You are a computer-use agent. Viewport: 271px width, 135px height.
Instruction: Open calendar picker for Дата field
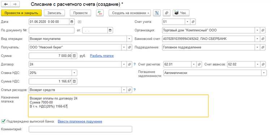tap(72, 22)
